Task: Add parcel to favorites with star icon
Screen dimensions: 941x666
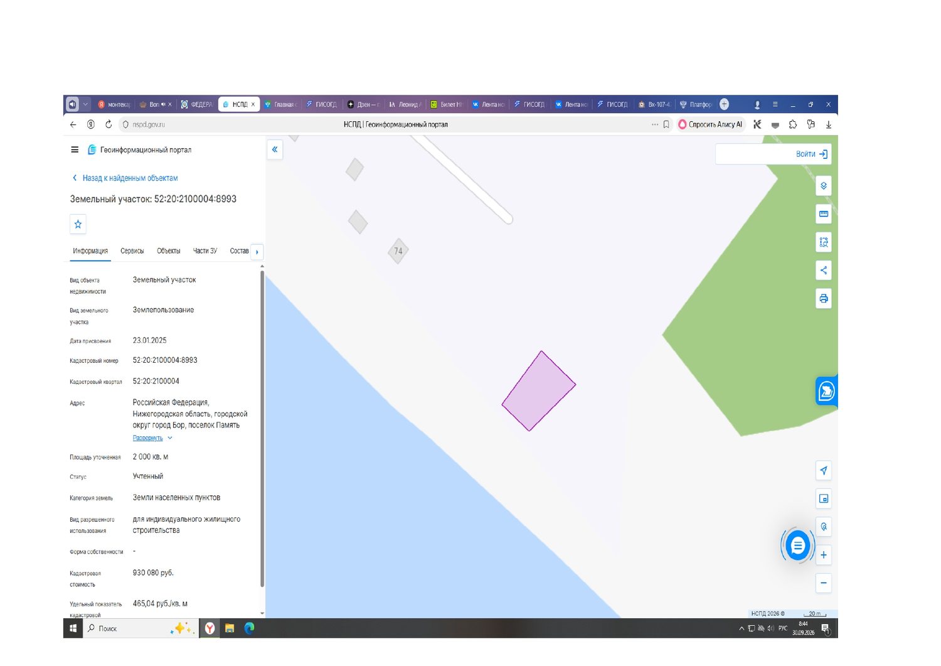Action: click(x=78, y=224)
